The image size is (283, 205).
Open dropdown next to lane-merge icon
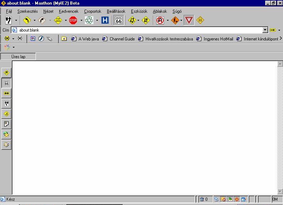[16, 20]
